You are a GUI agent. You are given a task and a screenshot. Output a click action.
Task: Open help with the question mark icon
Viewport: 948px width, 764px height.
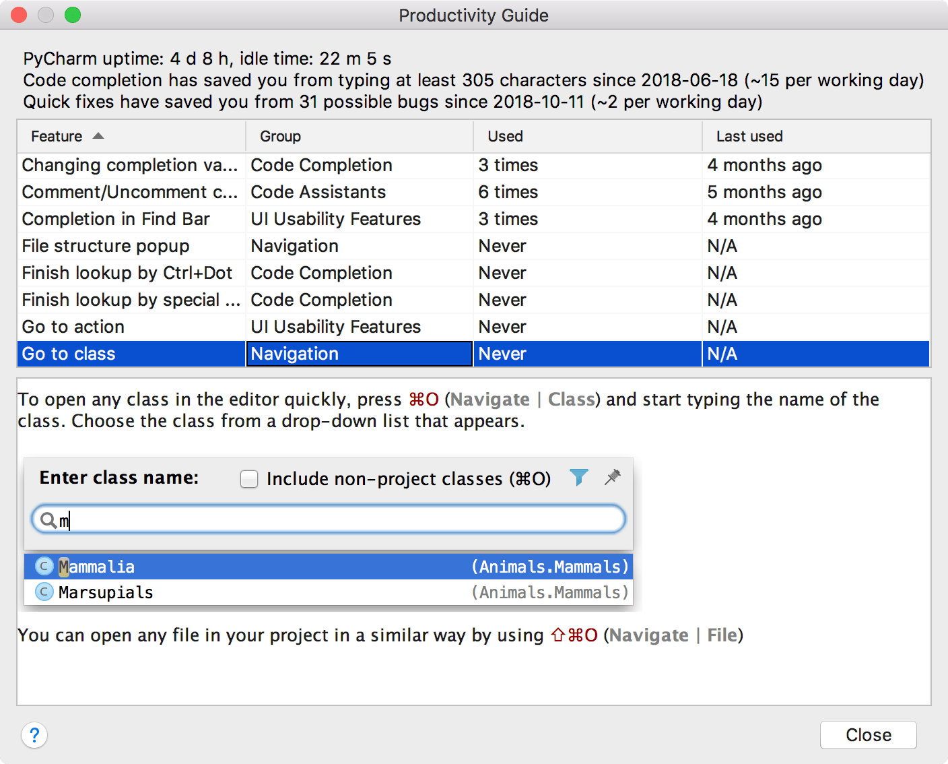(x=34, y=735)
